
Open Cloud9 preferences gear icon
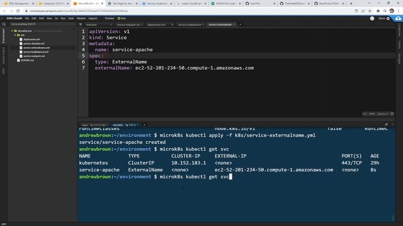[388, 18]
